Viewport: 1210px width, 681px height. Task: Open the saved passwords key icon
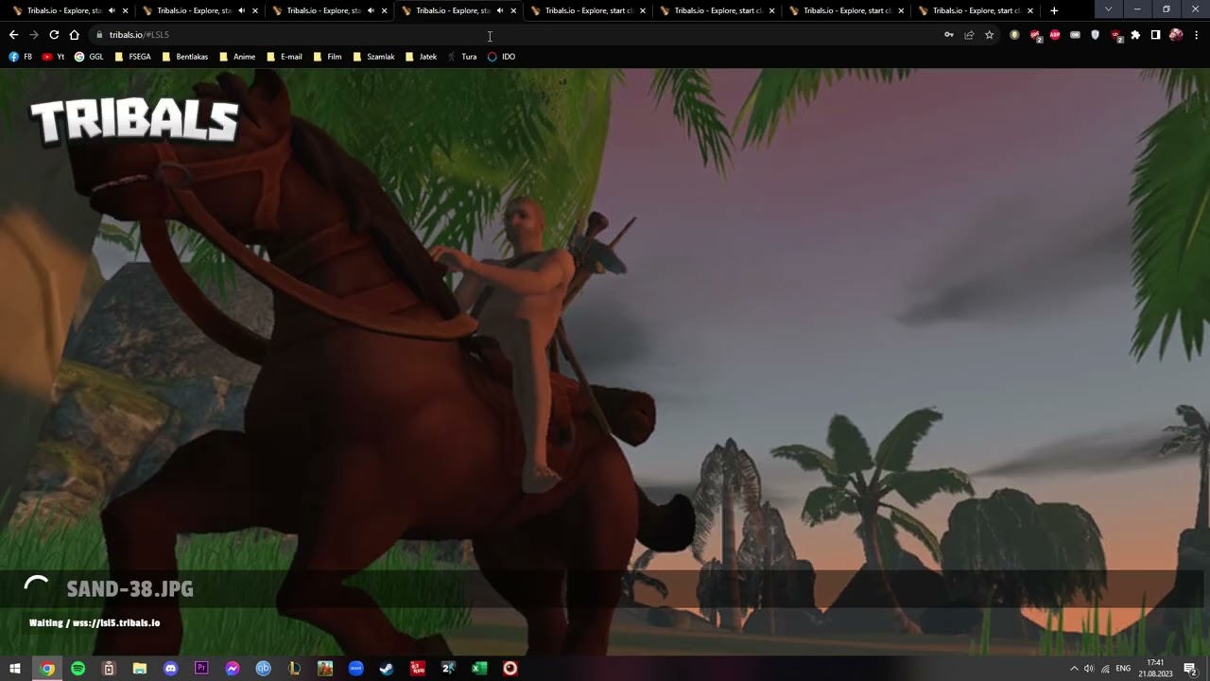[949, 35]
